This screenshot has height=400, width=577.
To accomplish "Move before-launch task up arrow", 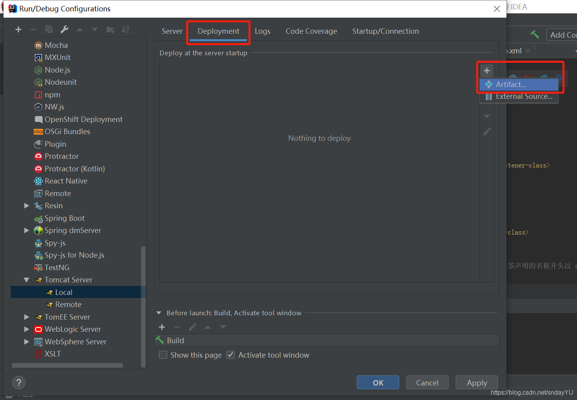I will click(x=208, y=327).
